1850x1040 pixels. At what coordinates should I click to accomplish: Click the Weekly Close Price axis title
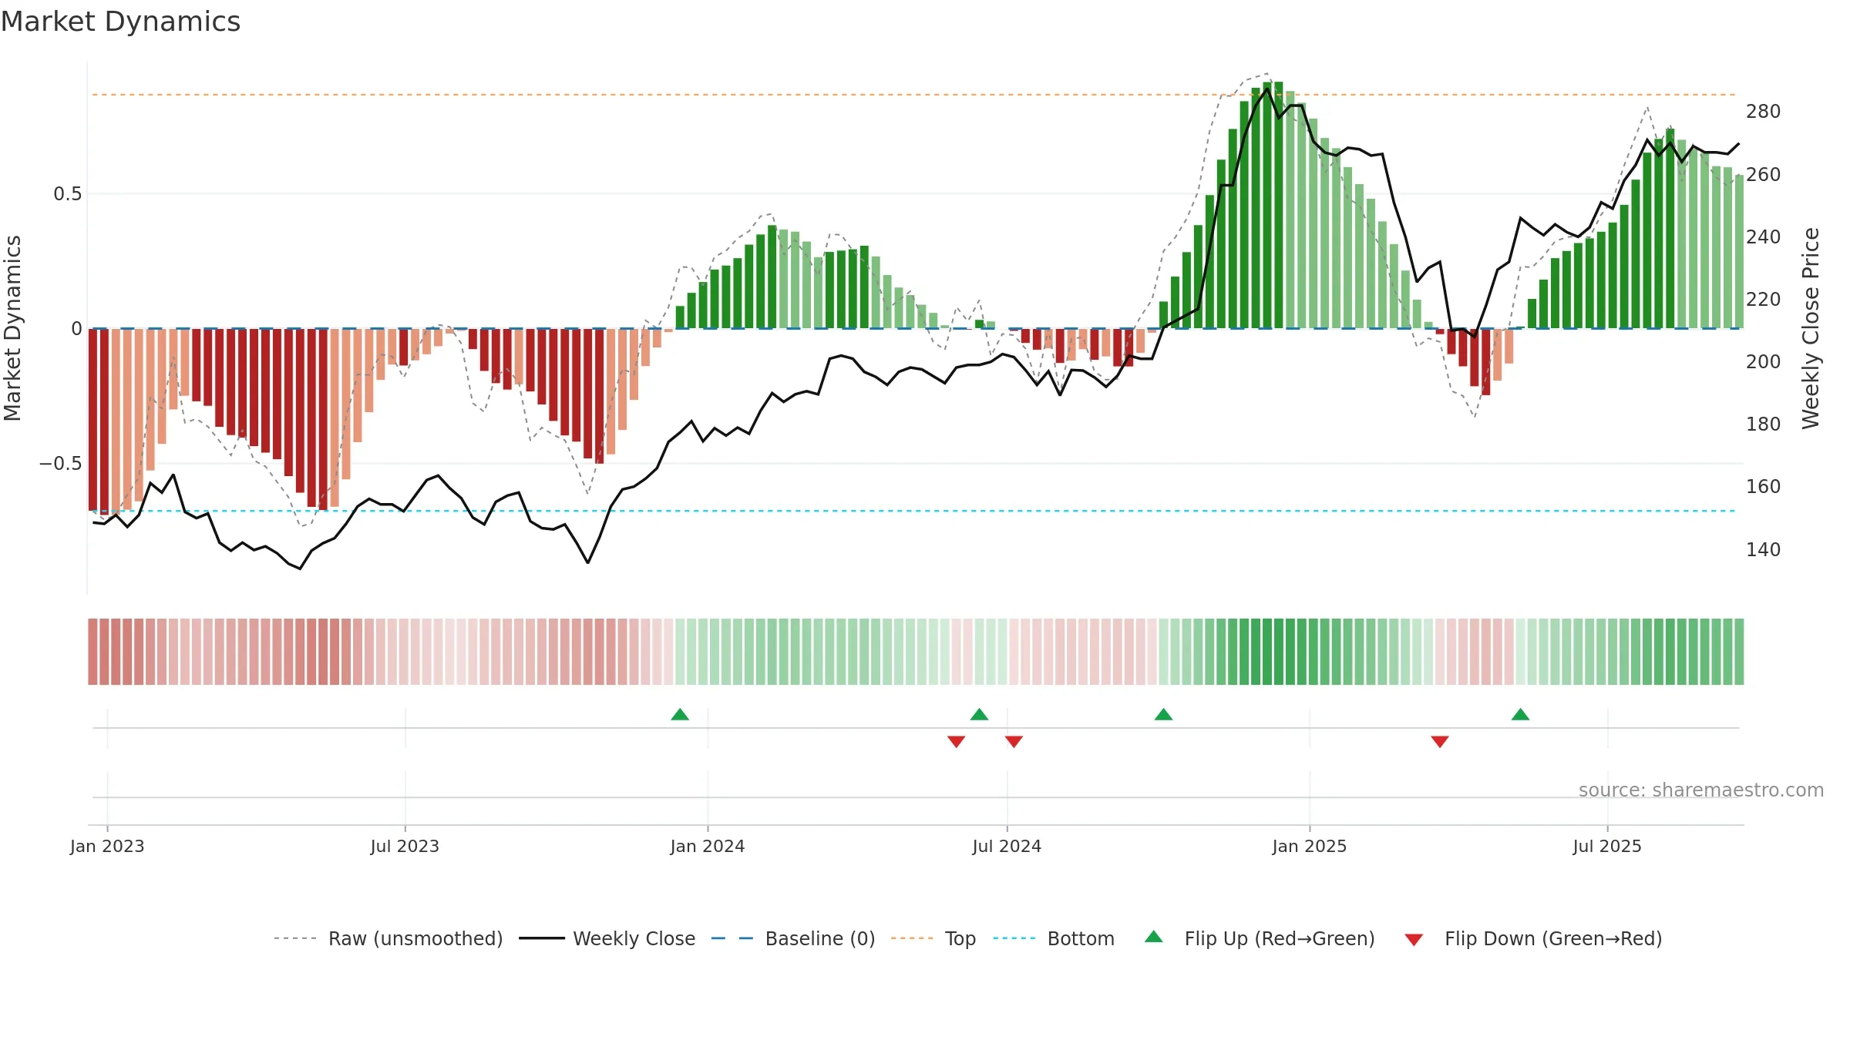tap(1811, 328)
